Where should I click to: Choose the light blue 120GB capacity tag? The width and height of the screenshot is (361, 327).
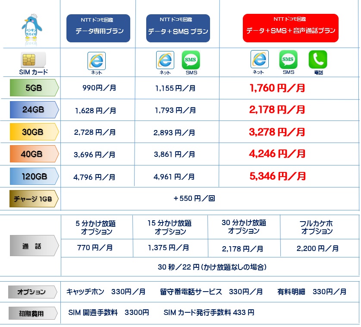(x=35, y=176)
